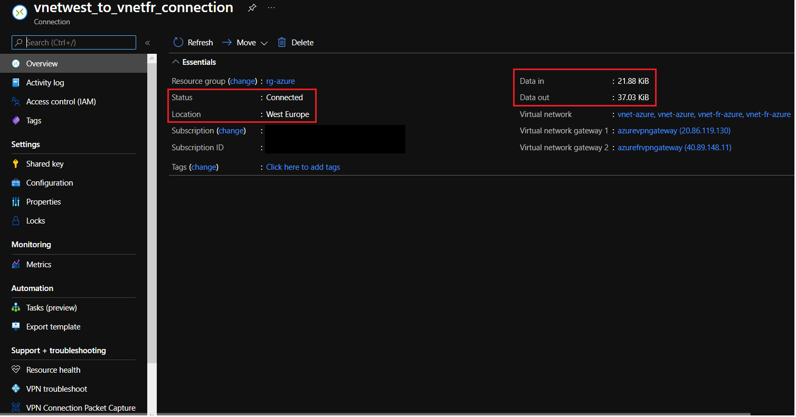The image size is (796, 417).
Task: Click the Export template icon
Action: tap(16, 327)
